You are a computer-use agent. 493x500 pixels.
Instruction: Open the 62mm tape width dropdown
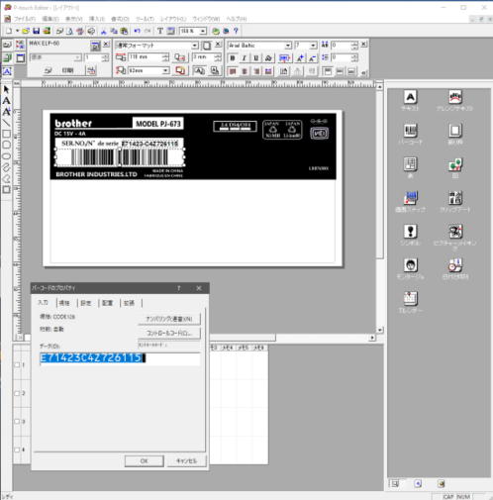click(165, 70)
